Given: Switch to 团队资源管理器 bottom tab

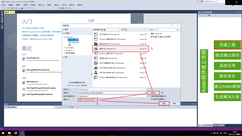Looking at the screenshot, I should click(x=219, y=125).
